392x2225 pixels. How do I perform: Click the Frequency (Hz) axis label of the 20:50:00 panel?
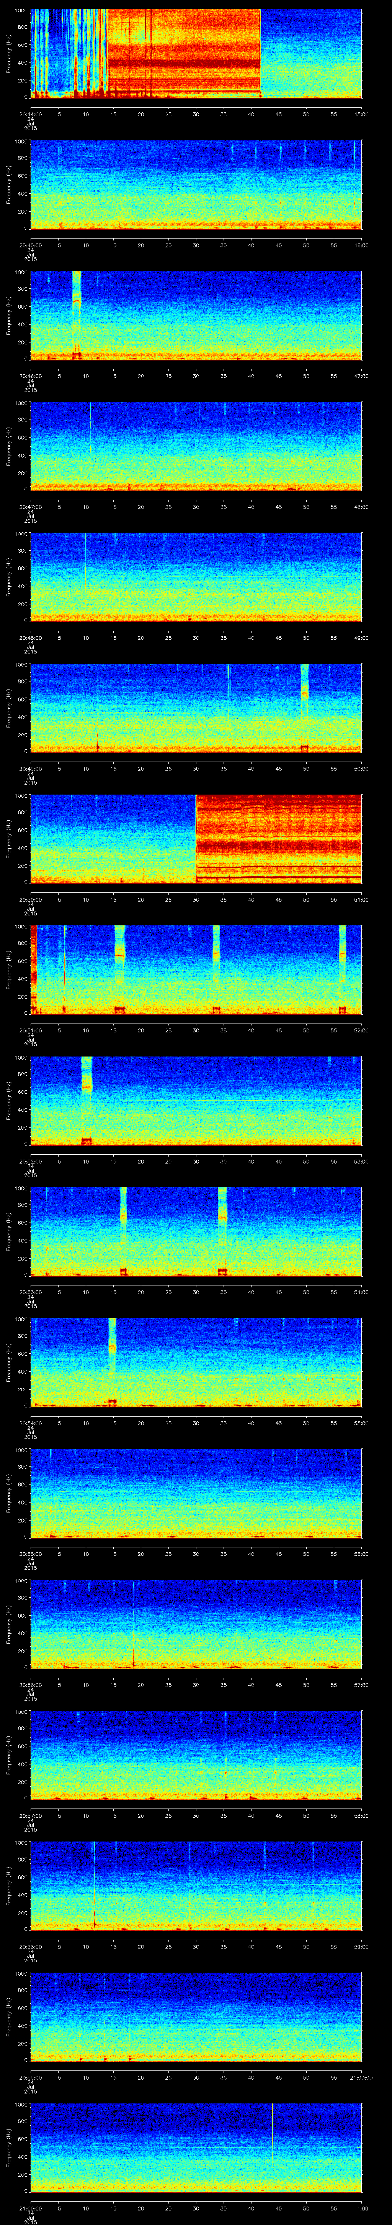tap(9, 838)
